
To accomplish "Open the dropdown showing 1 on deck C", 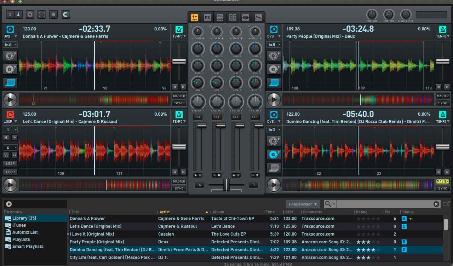I will pyautogui.click(x=10, y=130).
